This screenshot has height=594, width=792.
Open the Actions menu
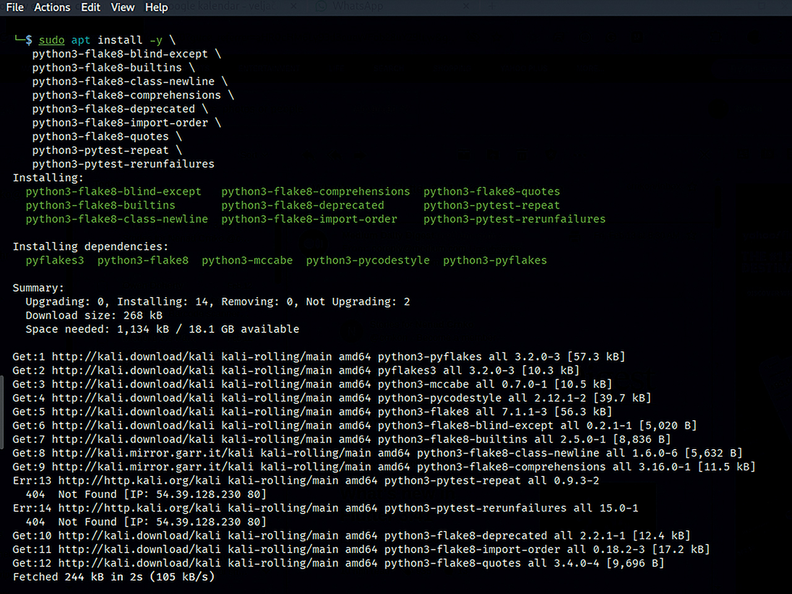[52, 7]
